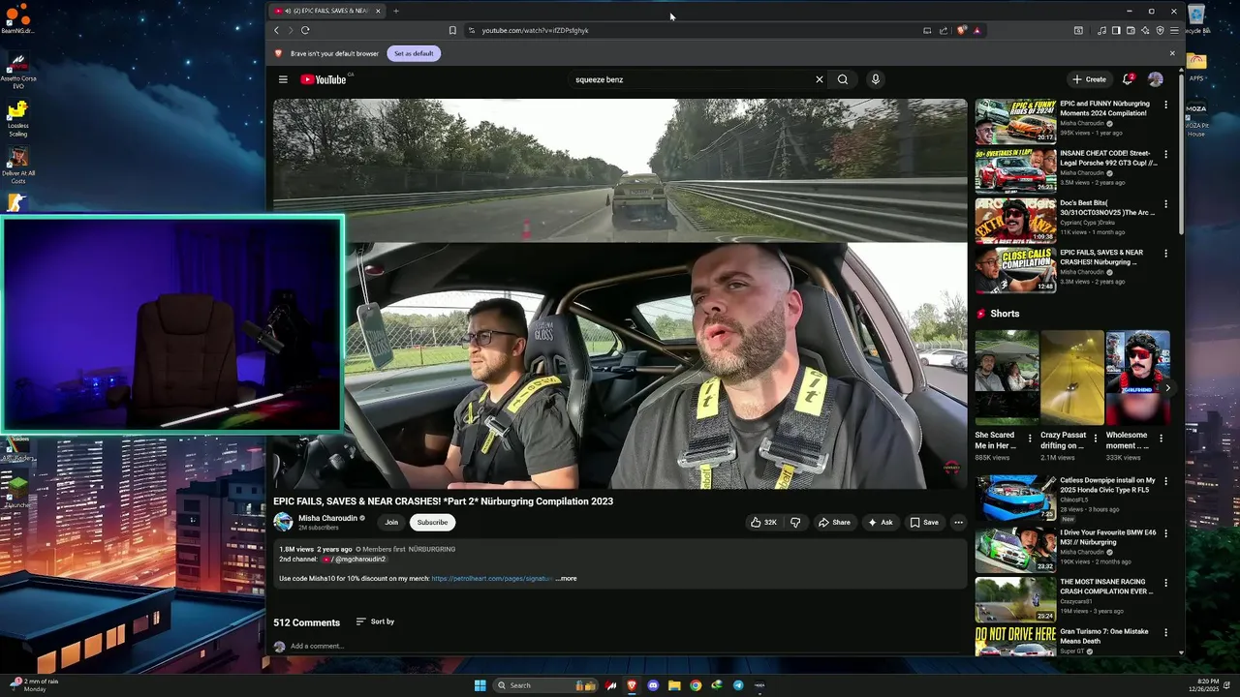Reload the page with refresh icon
The image size is (1240, 697).
click(305, 30)
